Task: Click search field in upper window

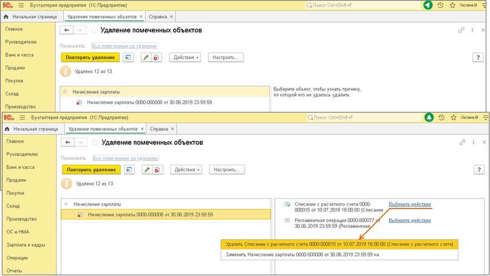Action: click(362, 5)
